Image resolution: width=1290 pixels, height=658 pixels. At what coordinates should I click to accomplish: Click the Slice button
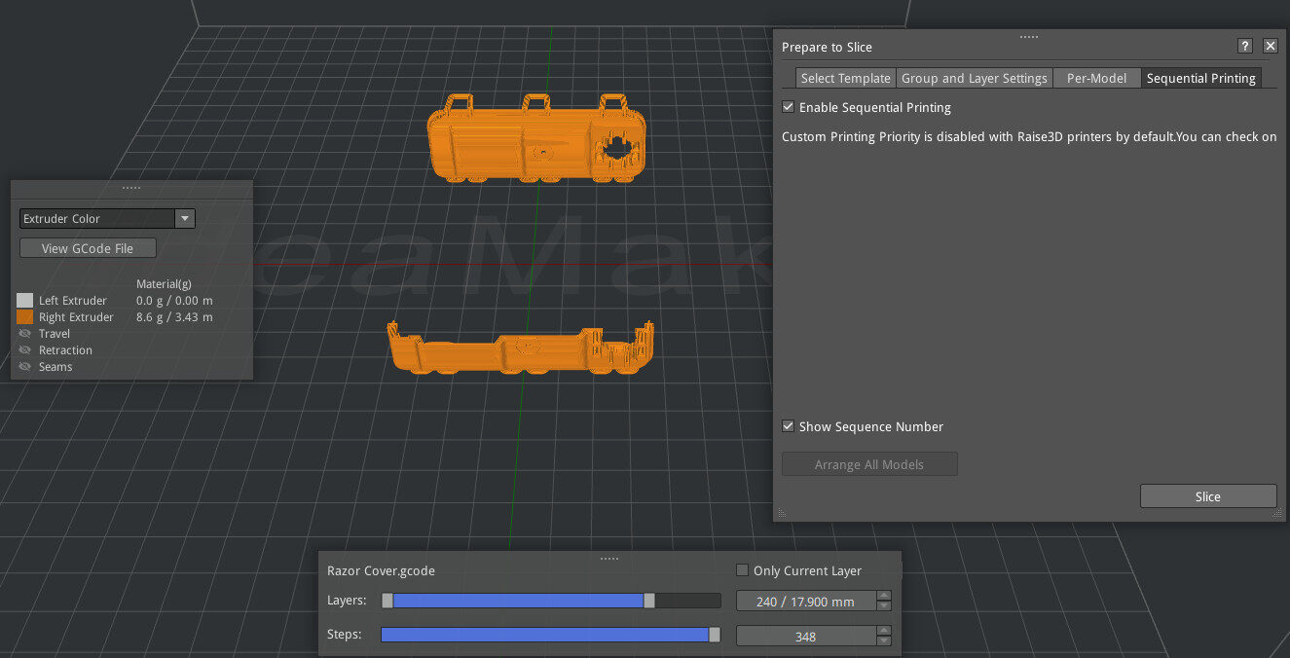pos(1208,496)
